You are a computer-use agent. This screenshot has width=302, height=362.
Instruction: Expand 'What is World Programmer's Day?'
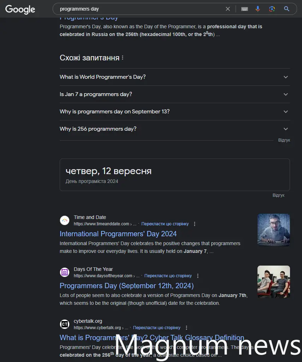click(x=175, y=77)
